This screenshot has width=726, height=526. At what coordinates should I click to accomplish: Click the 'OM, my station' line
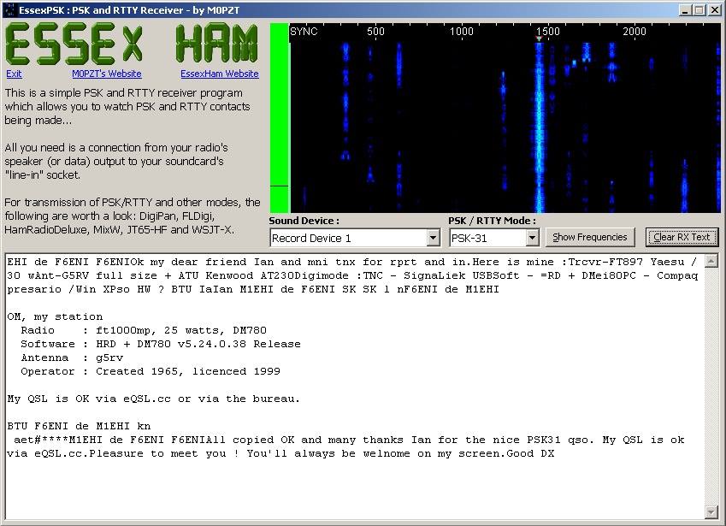tap(55, 316)
